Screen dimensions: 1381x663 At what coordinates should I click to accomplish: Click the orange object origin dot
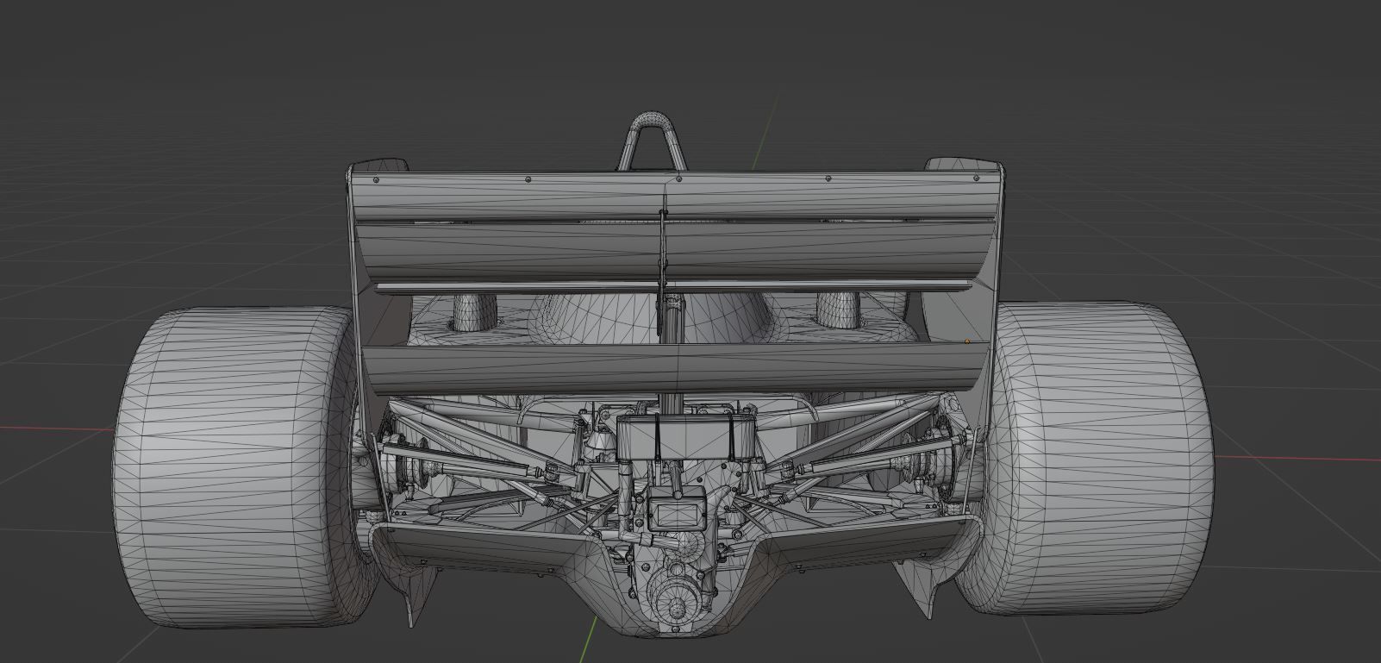coord(967,341)
